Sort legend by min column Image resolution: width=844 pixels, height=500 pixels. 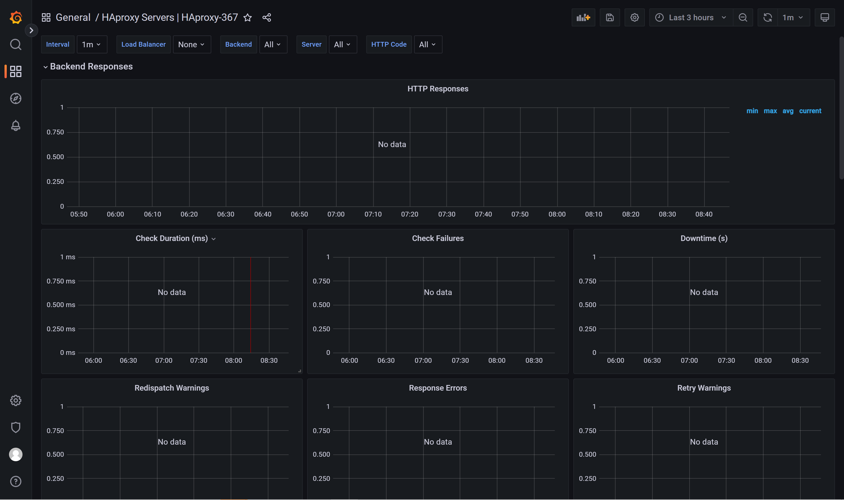coord(752,111)
